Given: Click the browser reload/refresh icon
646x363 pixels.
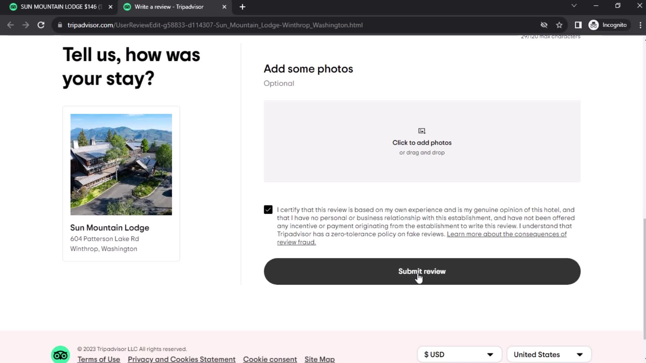Looking at the screenshot, I should 40,25.
